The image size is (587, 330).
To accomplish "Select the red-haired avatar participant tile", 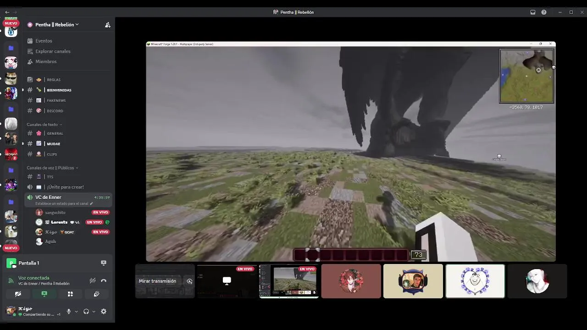I will [351, 281].
